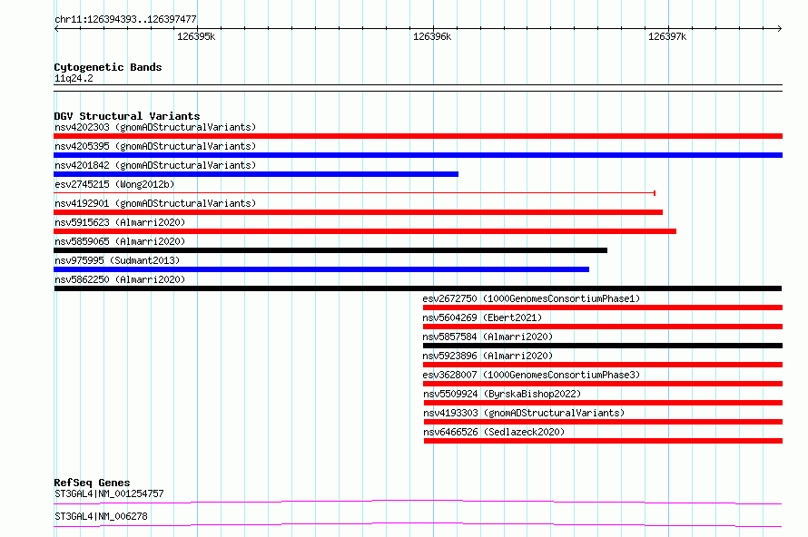Open the nsv975995 (Sudmant2013) label
808x537 pixels.
tap(117, 260)
